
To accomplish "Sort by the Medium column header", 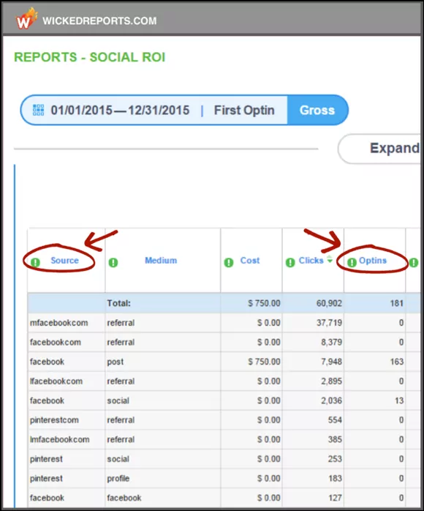I will point(161,261).
